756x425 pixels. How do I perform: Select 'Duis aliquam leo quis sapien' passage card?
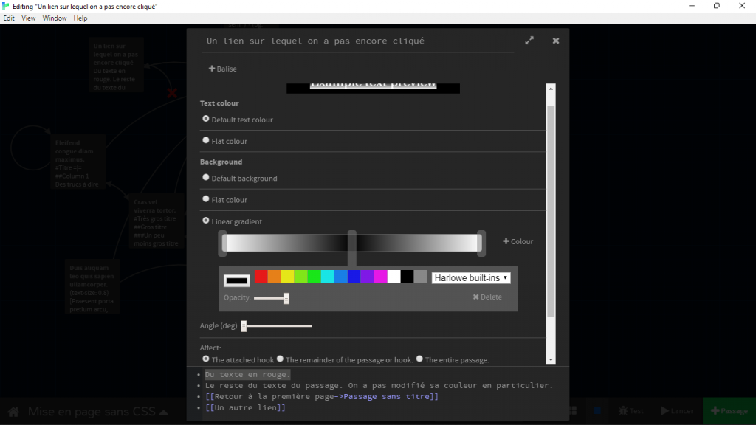click(92, 288)
